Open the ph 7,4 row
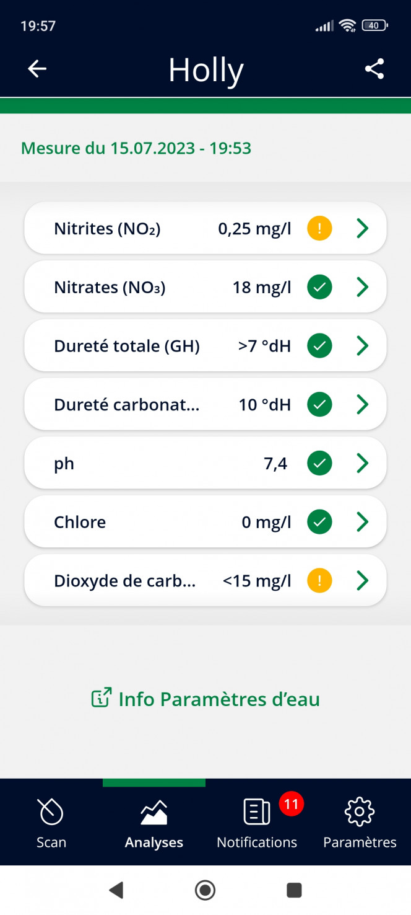411x915 pixels. point(205,463)
